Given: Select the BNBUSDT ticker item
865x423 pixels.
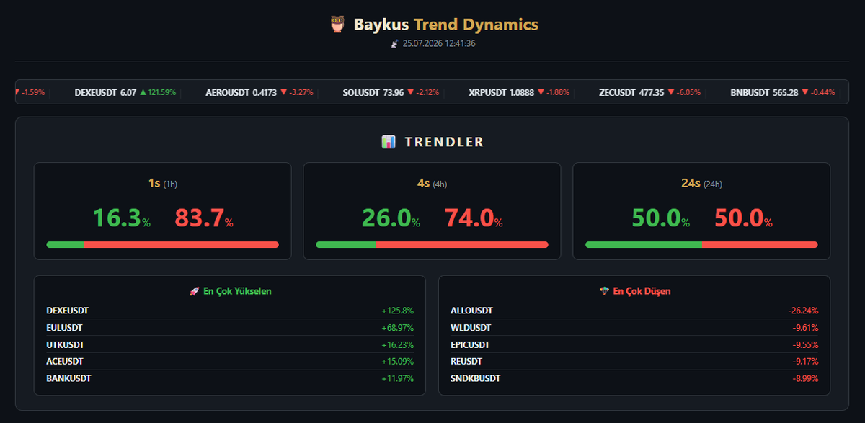Looking at the screenshot, I should (783, 92).
